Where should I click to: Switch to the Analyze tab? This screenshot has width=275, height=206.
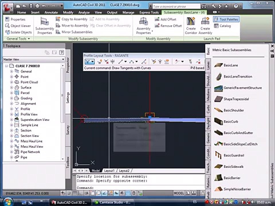pos(84,12)
